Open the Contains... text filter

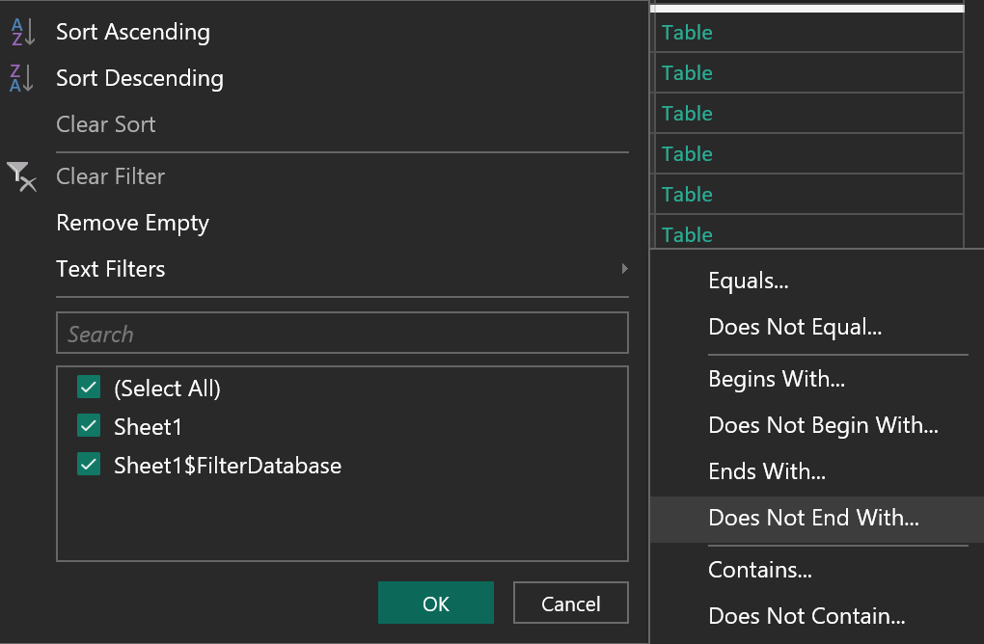pyautogui.click(x=760, y=570)
